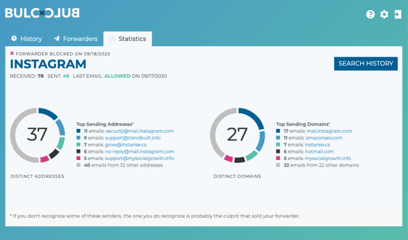Click 32 emails from 22 other domains
This screenshot has width=408, height=240.
tap(322, 165)
